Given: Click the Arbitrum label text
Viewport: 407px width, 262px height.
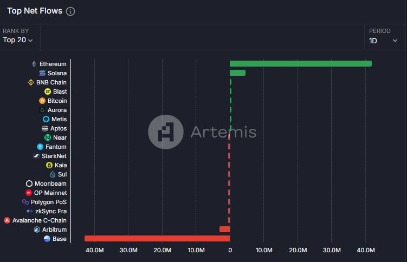Looking at the screenshot, I should 55,230.
